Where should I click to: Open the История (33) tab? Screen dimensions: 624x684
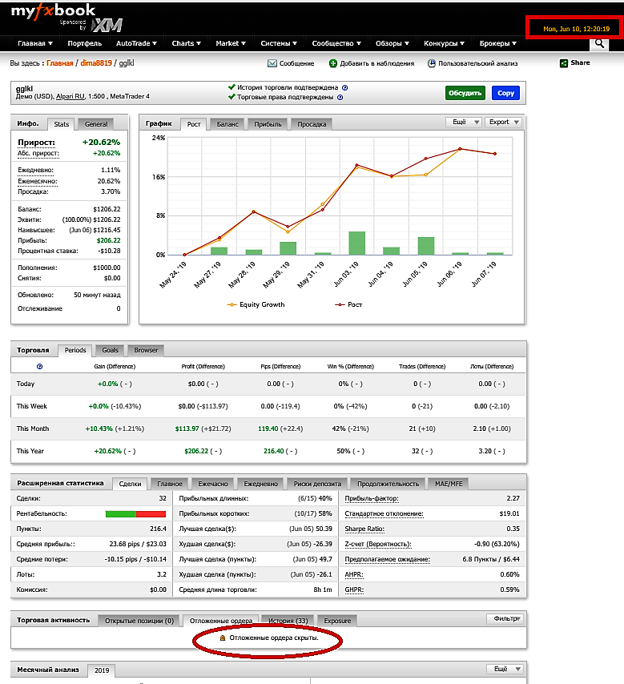point(288,621)
